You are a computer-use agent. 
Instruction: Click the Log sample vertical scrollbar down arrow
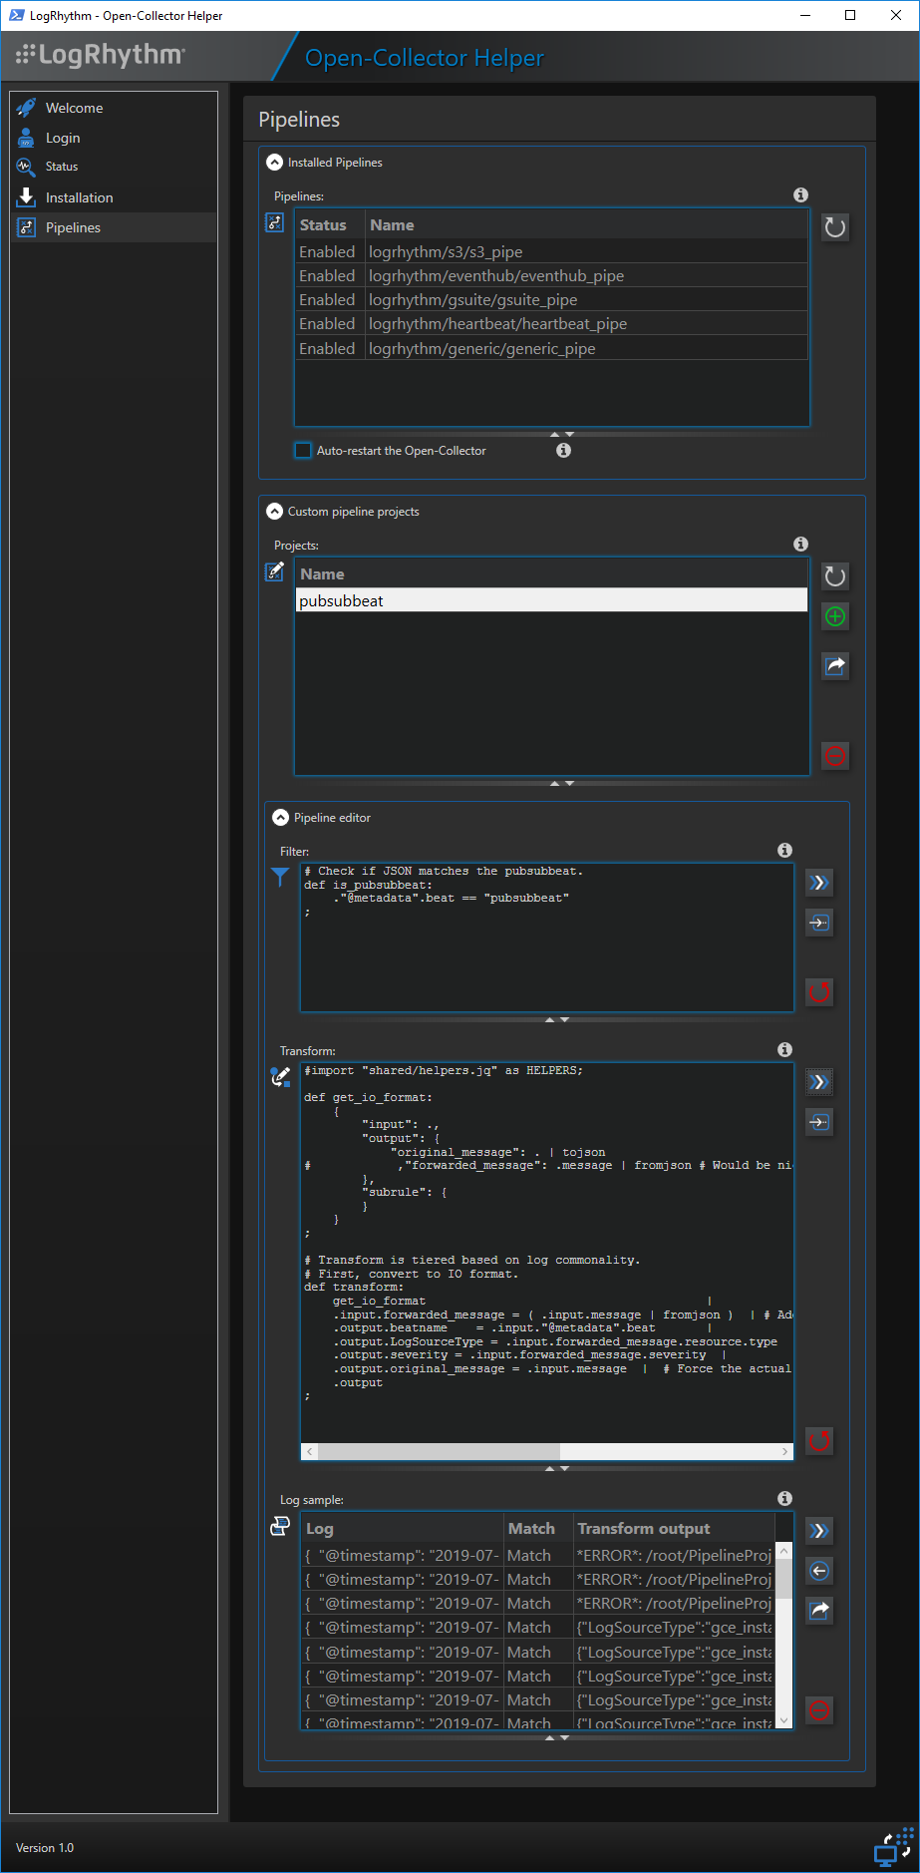click(x=783, y=1720)
